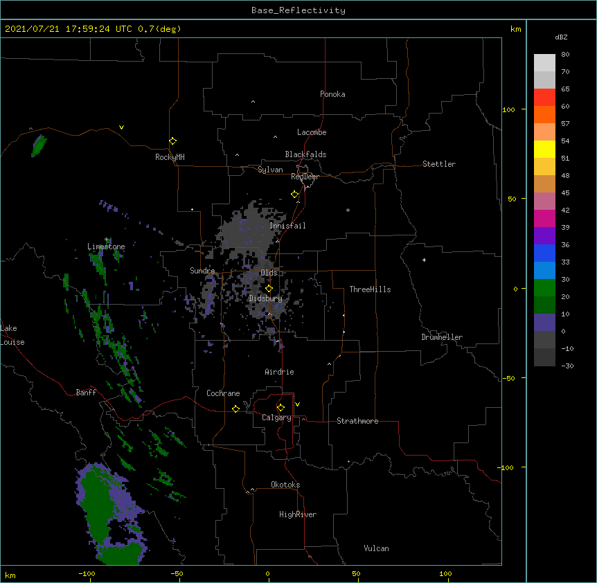Click the Drumheller city label
597x583 pixels.
(442, 337)
